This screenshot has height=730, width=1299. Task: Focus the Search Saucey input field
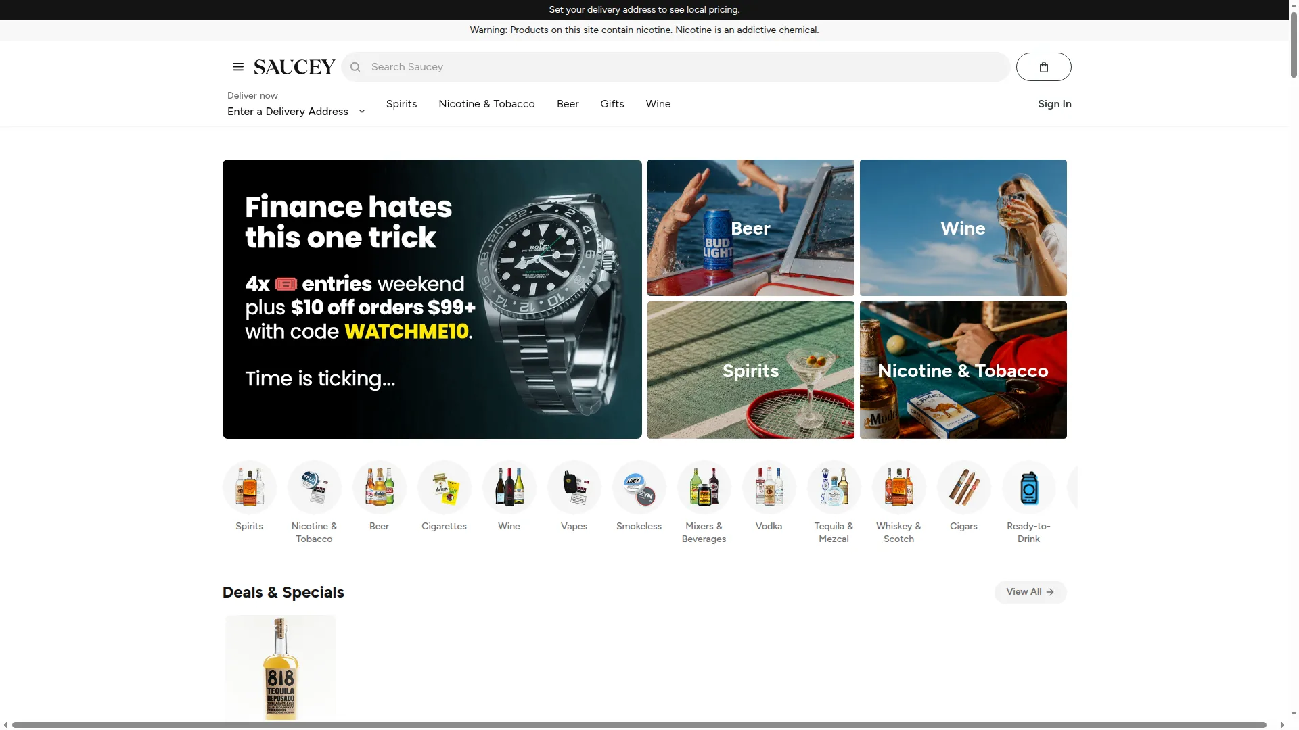[x=675, y=67]
